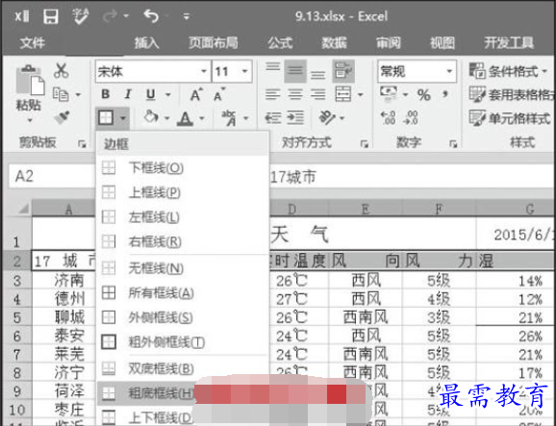The image size is (556, 426).
Task: Switch to the 页面布局 tab
Action: (x=214, y=43)
